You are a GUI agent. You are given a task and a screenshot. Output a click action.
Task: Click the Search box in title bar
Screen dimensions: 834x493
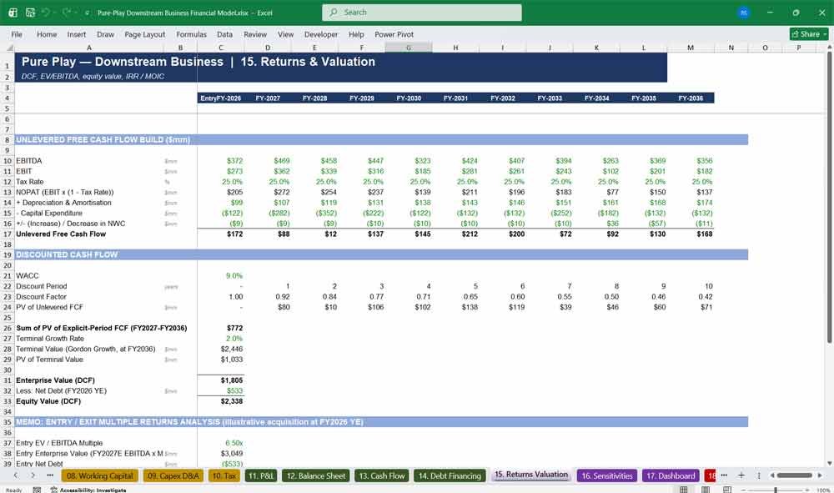tap(422, 13)
